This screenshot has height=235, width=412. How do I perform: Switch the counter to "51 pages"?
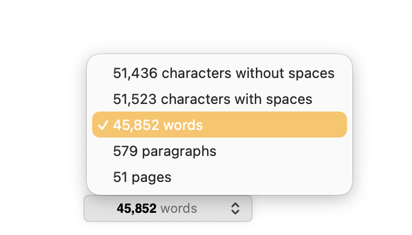[x=220, y=177]
